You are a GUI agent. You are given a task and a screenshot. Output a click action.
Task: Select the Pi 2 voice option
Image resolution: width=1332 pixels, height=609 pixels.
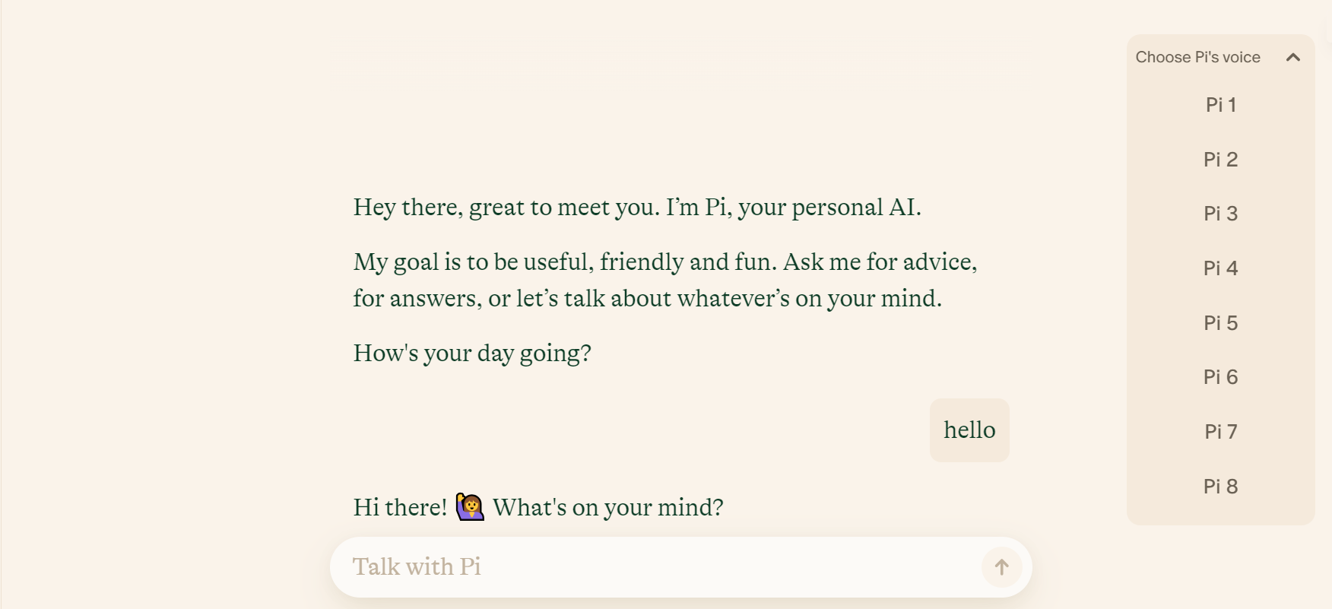point(1220,160)
